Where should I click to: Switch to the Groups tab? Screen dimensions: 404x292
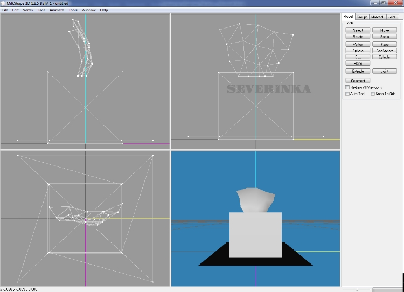(363, 17)
